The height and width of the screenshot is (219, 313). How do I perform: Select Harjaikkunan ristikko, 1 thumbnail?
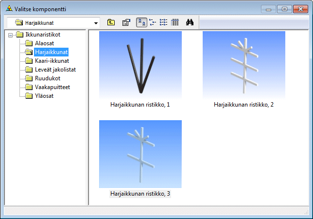(140, 65)
